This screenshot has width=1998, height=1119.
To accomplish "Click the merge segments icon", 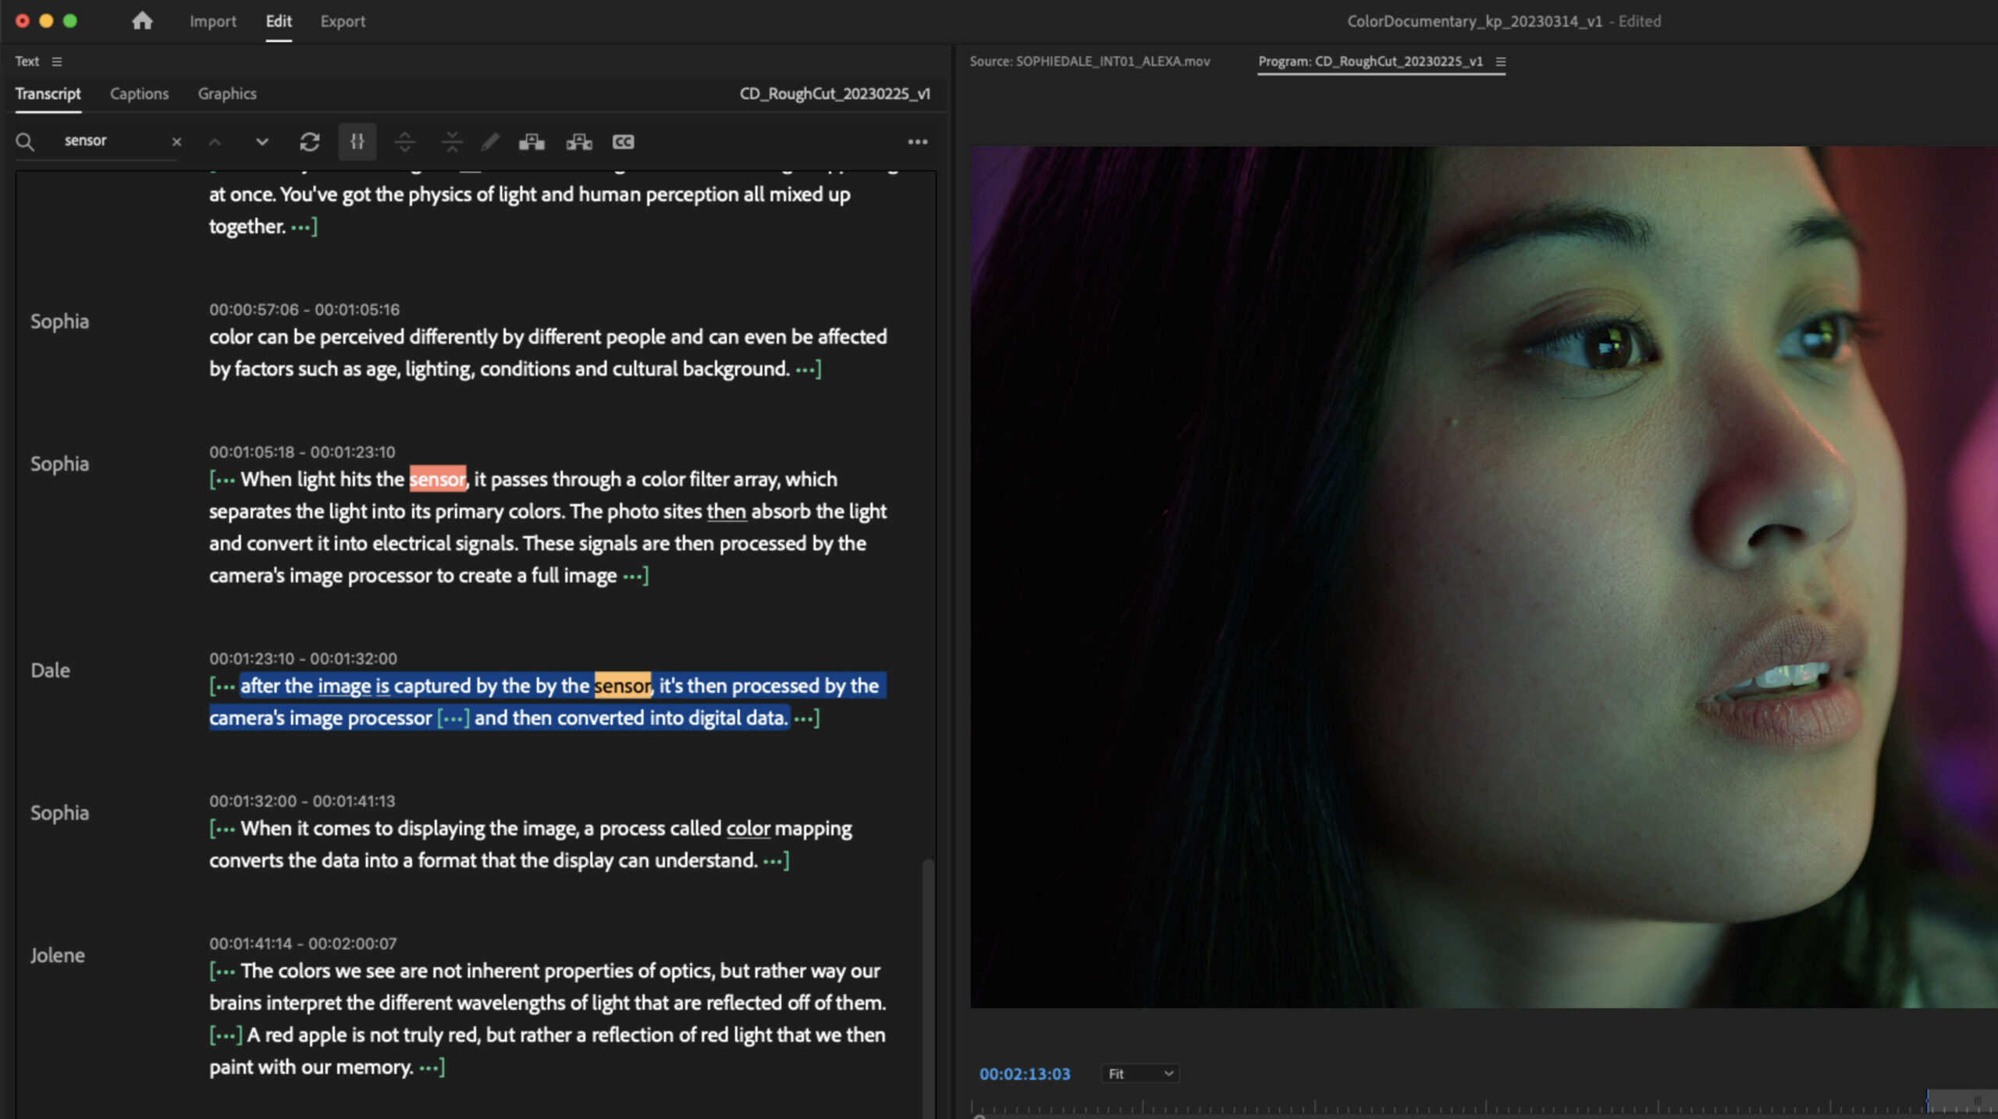I will (452, 141).
